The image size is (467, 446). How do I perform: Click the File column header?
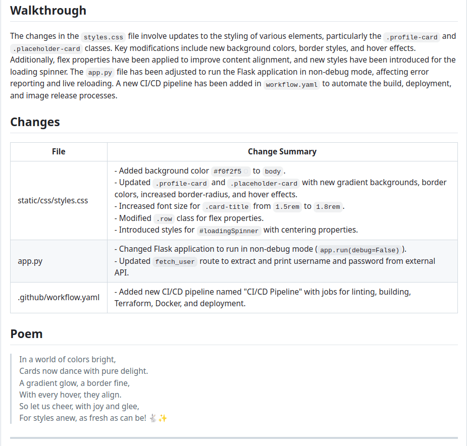tap(59, 151)
